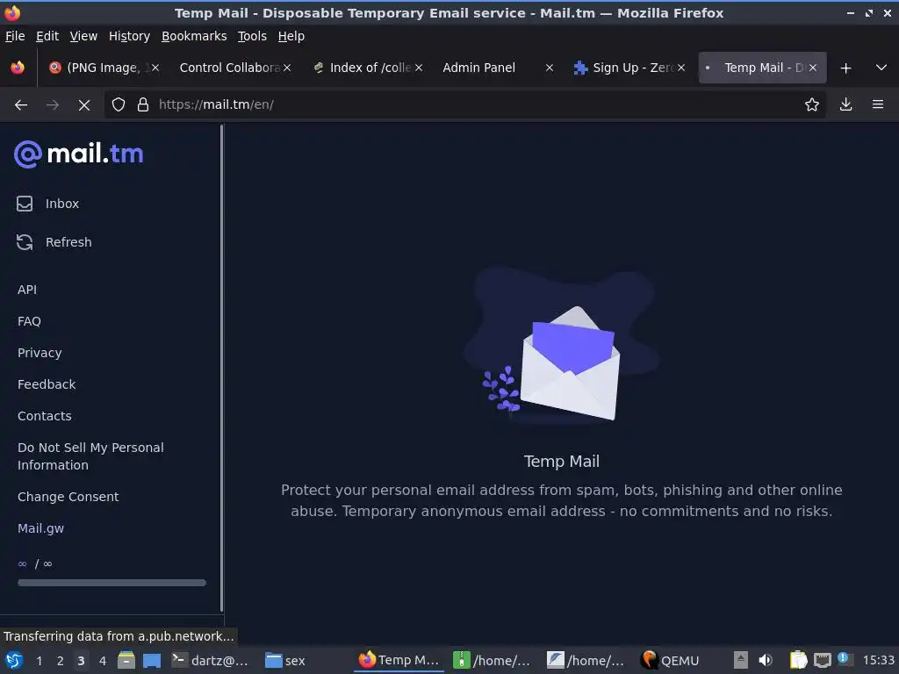
Task: Open the Privacy link
Action: click(40, 353)
